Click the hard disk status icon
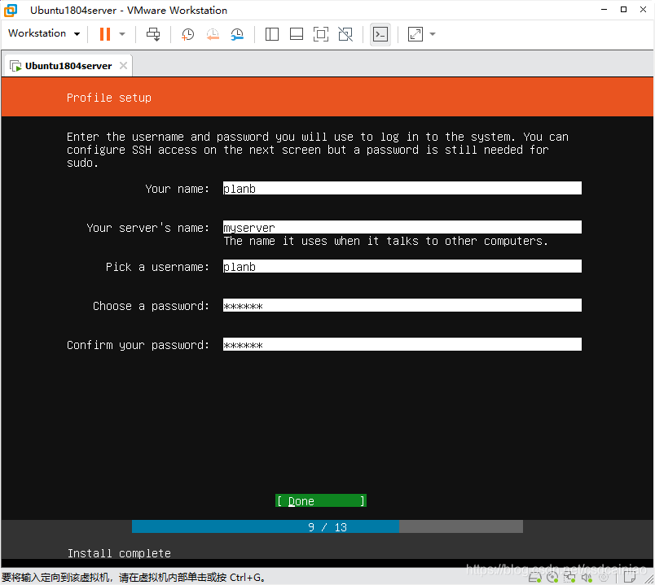Screen dimensions: 655x585 pos(535,578)
